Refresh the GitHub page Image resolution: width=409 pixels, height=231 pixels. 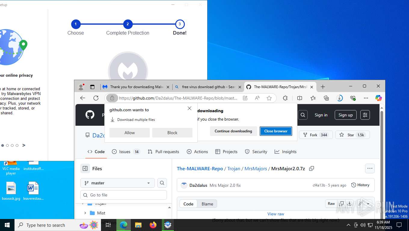pyautogui.click(x=96, y=98)
